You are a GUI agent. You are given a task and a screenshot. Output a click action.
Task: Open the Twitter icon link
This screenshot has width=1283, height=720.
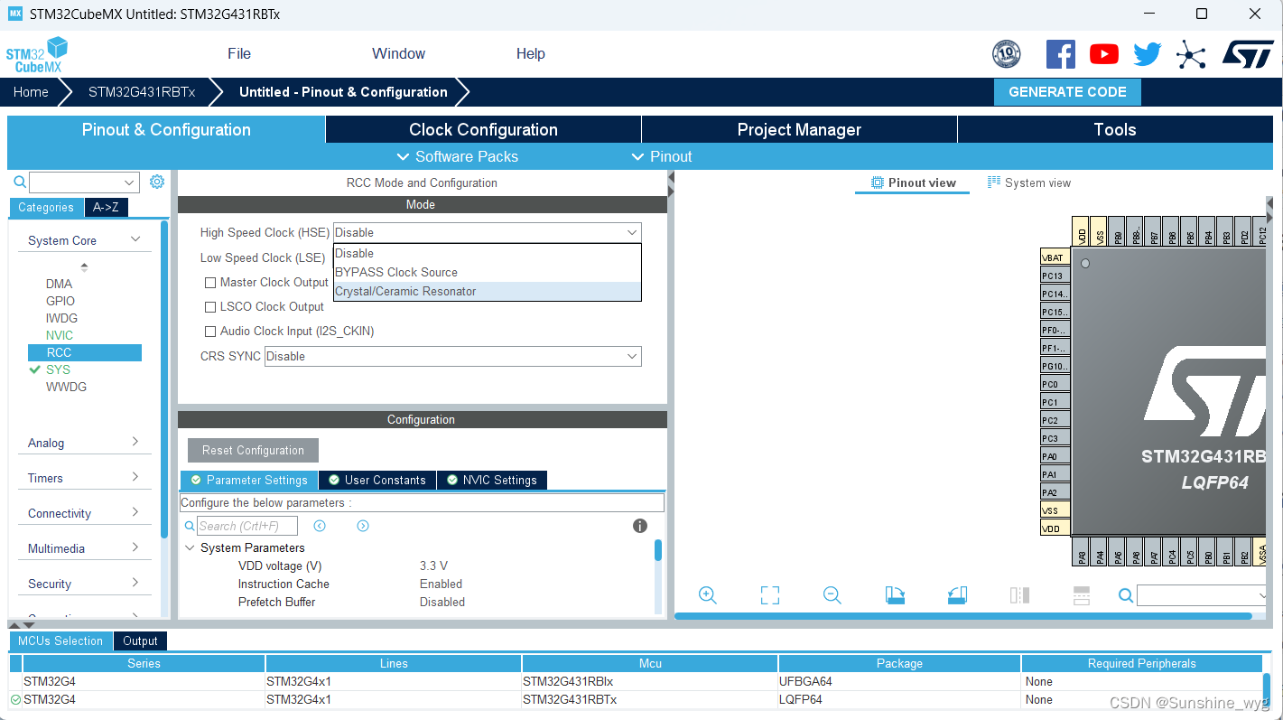click(x=1148, y=54)
